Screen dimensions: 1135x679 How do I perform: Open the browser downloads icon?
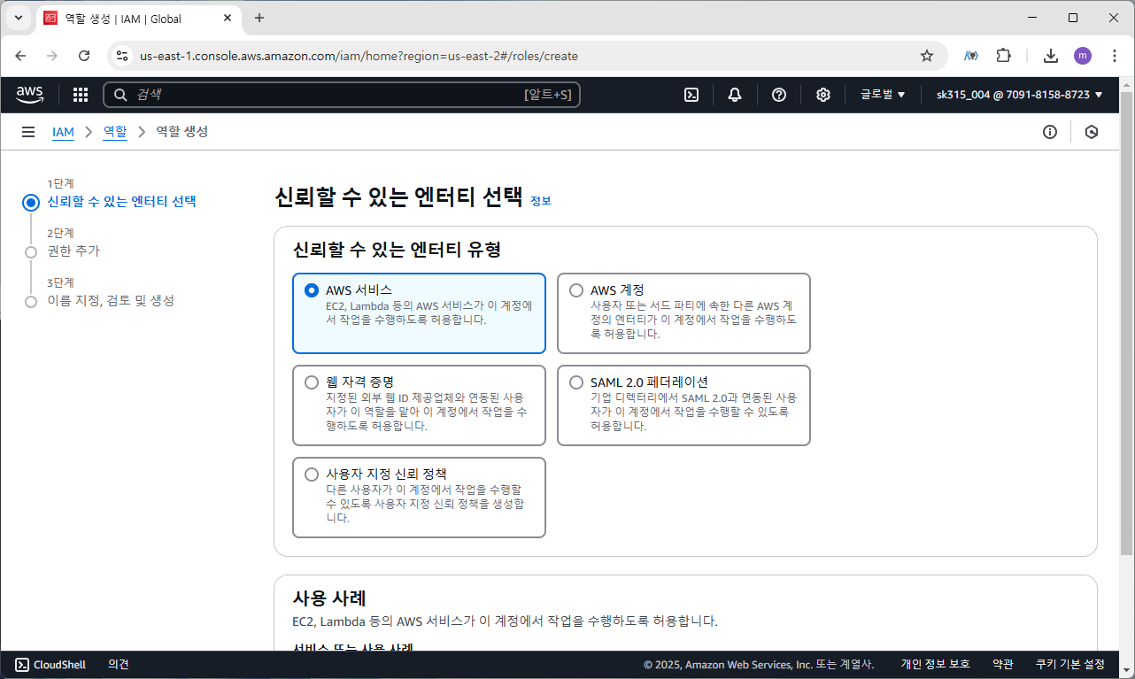[x=1051, y=56]
